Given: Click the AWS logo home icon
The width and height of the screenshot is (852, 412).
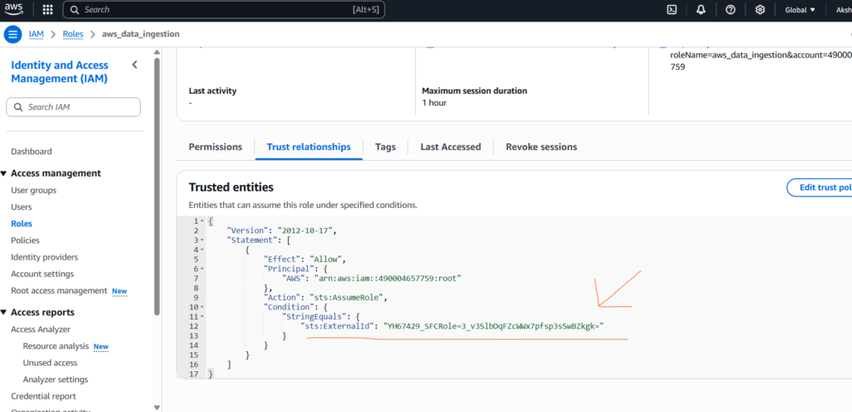Looking at the screenshot, I should tap(14, 8).
